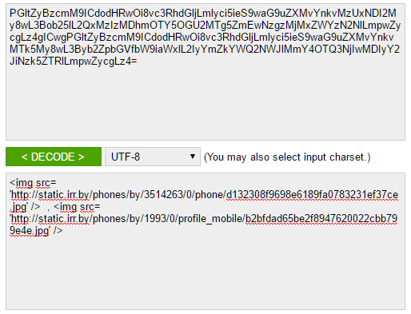411x314 pixels.
Task: Click the 'UTF-8' label inside the charset box
Action: [x=126, y=157]
